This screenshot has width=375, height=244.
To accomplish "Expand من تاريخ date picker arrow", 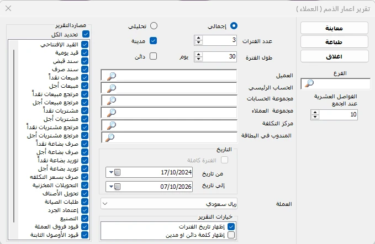I will point(111,172).
